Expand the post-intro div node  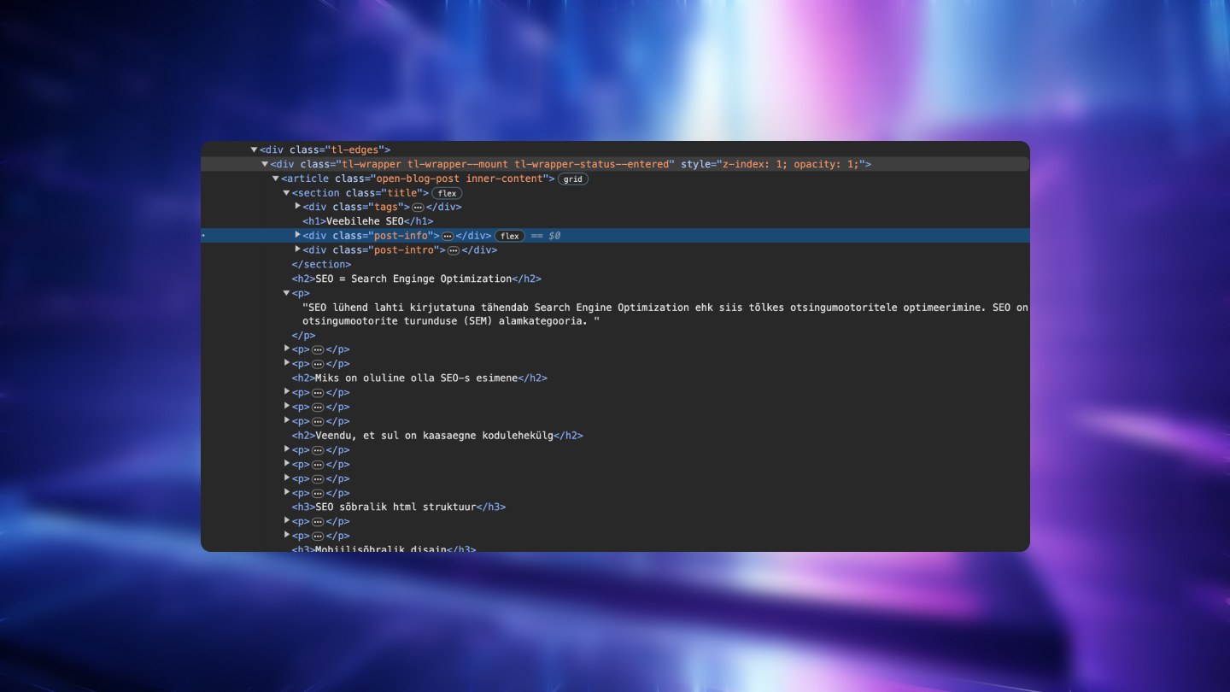[x=296, y=249]
